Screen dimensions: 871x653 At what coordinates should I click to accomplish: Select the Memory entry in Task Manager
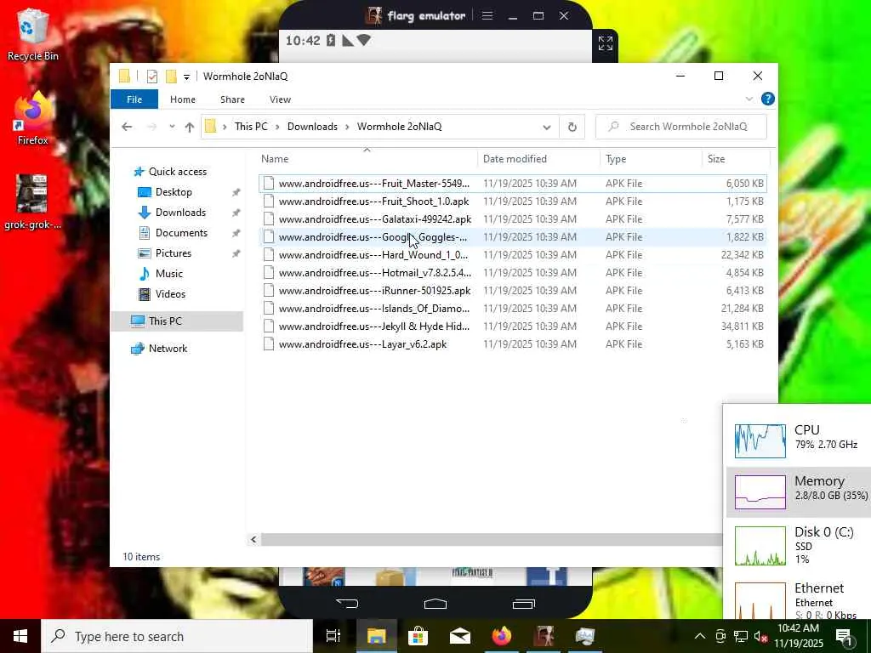coord(799,492)
